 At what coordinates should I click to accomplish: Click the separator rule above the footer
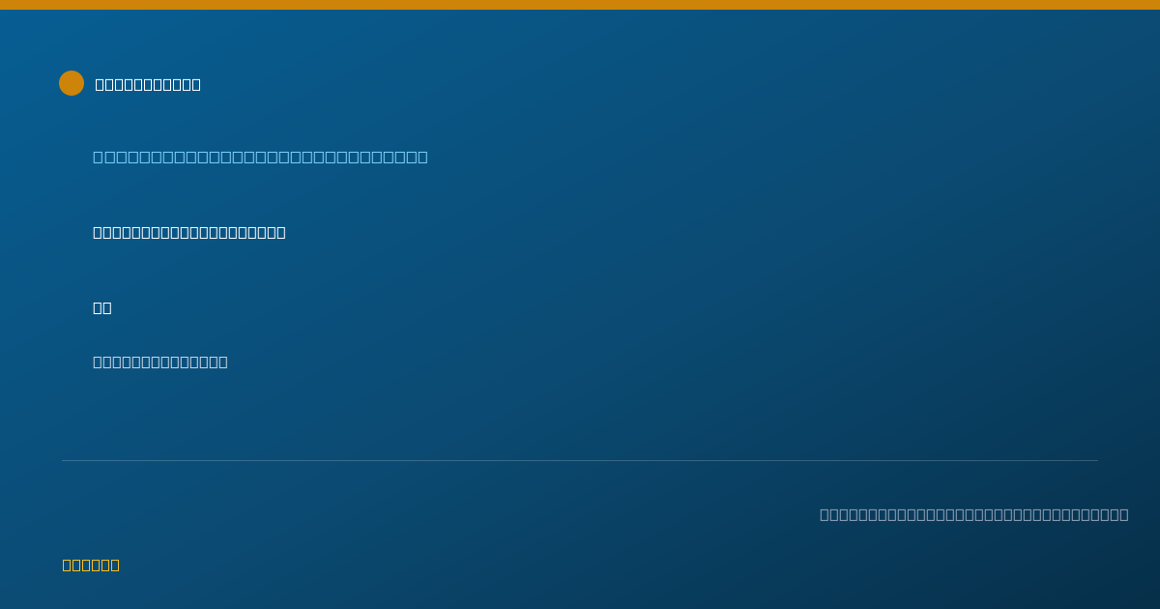[x=580, y=460]
